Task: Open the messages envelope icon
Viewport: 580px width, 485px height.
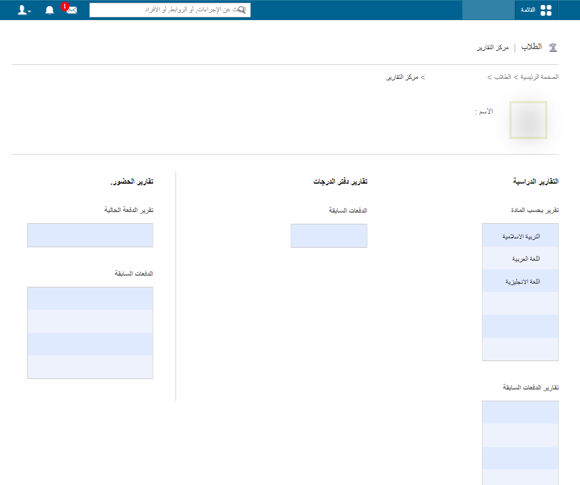Action: (72, 10)
